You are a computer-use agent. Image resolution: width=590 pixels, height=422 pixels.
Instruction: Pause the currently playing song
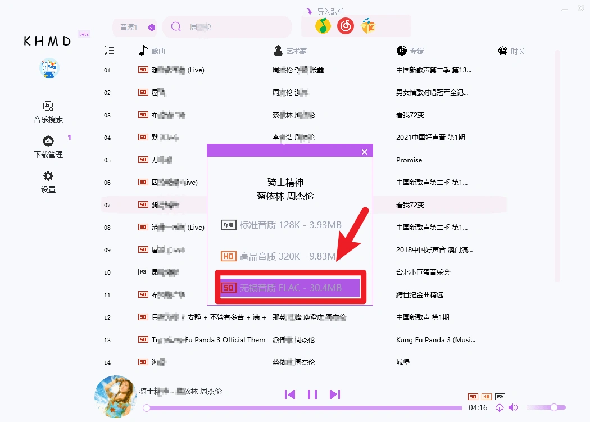(x=312, y=394)
